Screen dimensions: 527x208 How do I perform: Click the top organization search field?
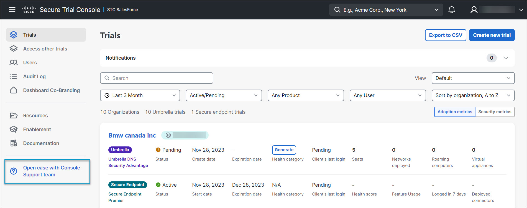[x=386, y=10]
